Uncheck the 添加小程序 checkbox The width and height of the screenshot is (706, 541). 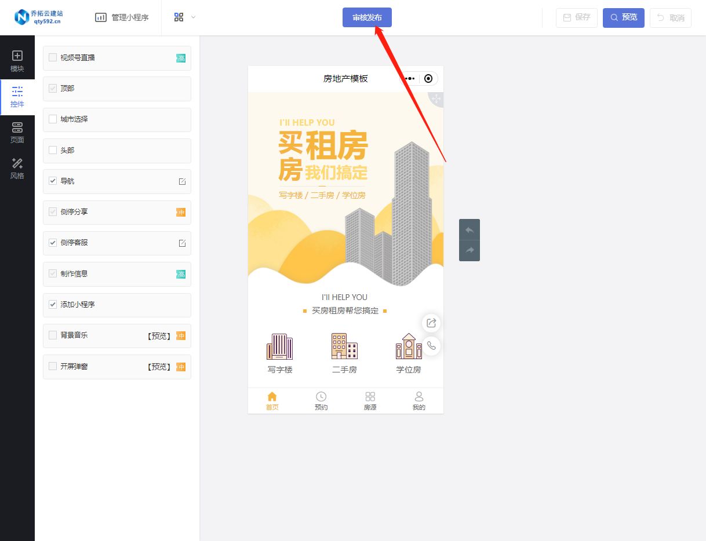pos(53,304)
